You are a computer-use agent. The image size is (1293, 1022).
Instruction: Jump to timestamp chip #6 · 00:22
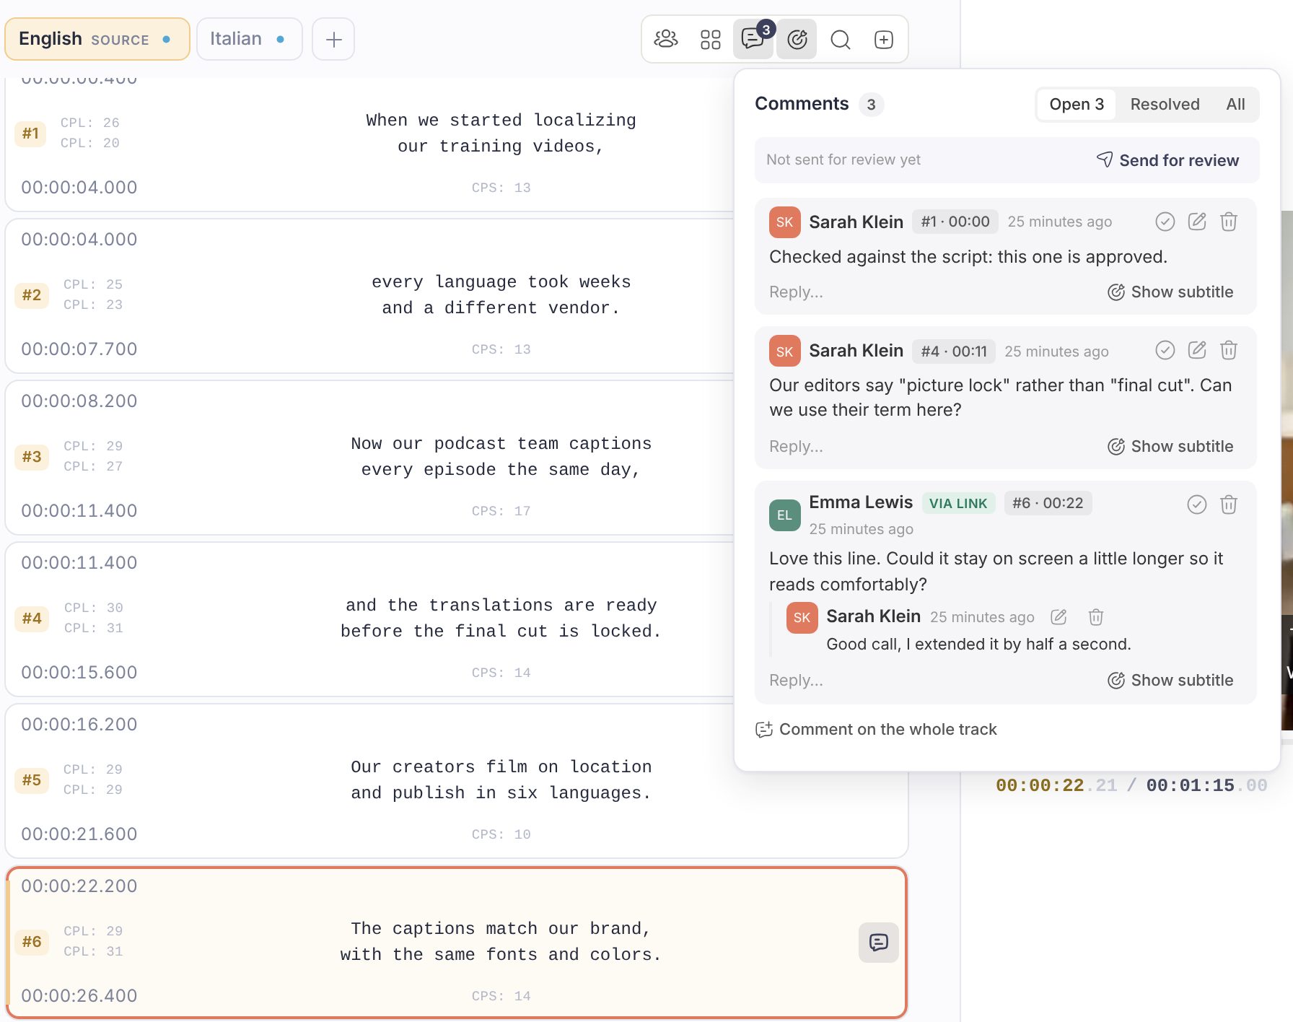(x=1048, y=503)
